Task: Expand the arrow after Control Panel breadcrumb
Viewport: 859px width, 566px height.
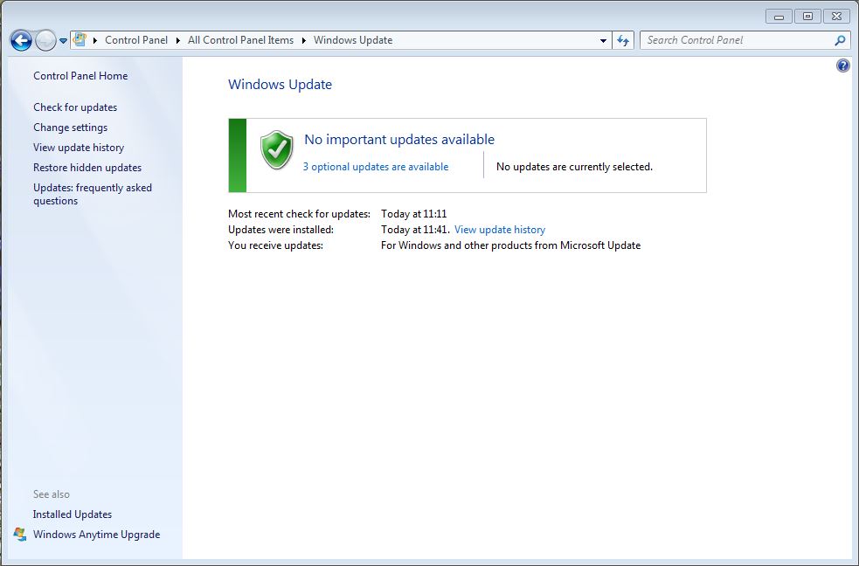Action: tap(178, 40)
